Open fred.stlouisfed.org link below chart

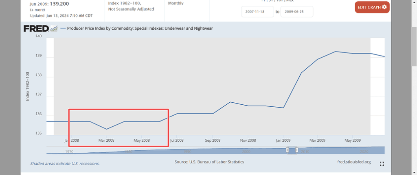click(x=351, y=162)
